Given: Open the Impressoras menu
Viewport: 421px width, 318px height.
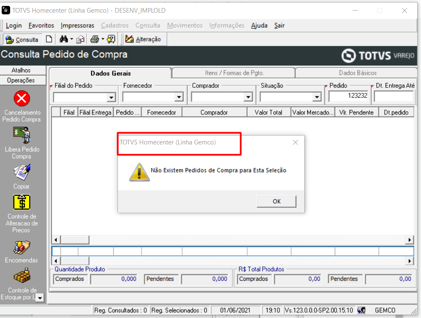Looking at the screenshot, I should pyautogui.click(x=77, y=25).
